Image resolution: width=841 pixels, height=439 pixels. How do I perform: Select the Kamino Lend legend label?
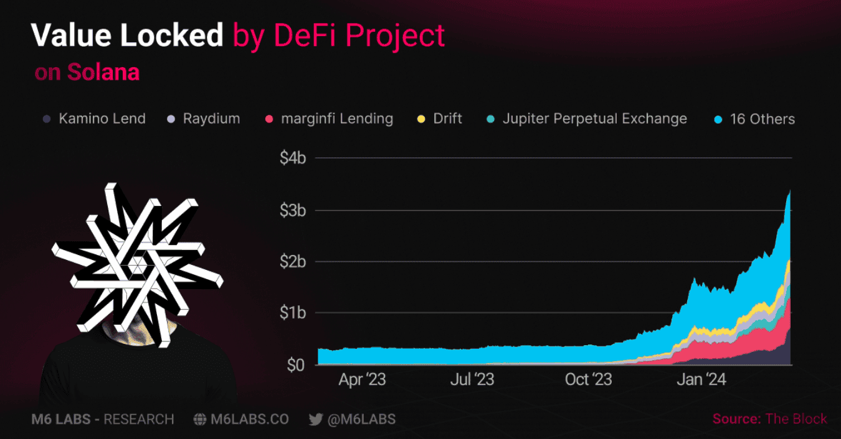(102, 119)
